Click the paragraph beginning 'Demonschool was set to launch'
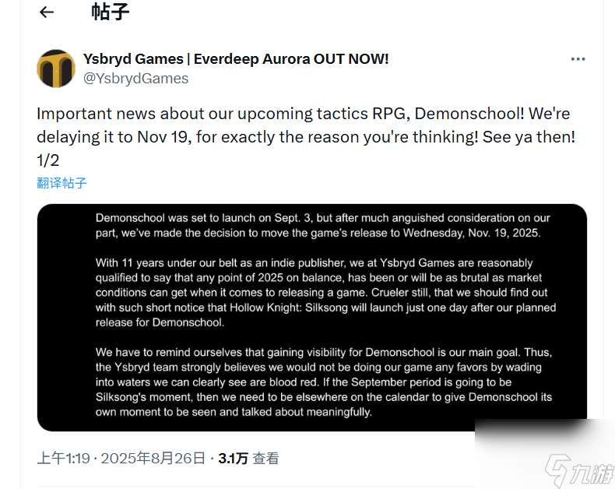This screenshot has height=489, width=615. pyautogui.click(x=322, y=225)
